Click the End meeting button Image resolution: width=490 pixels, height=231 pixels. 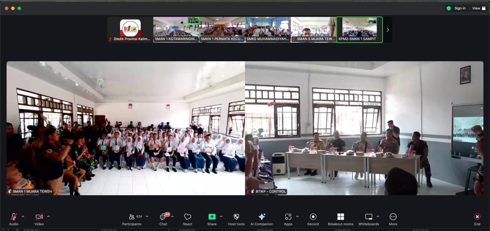point(477,217)
